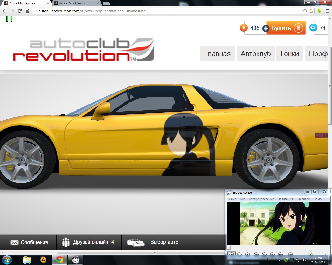332x265 pixels.
Task: Switch to Media Player Classic in taskbar
Action: click(x=75, y=260)
